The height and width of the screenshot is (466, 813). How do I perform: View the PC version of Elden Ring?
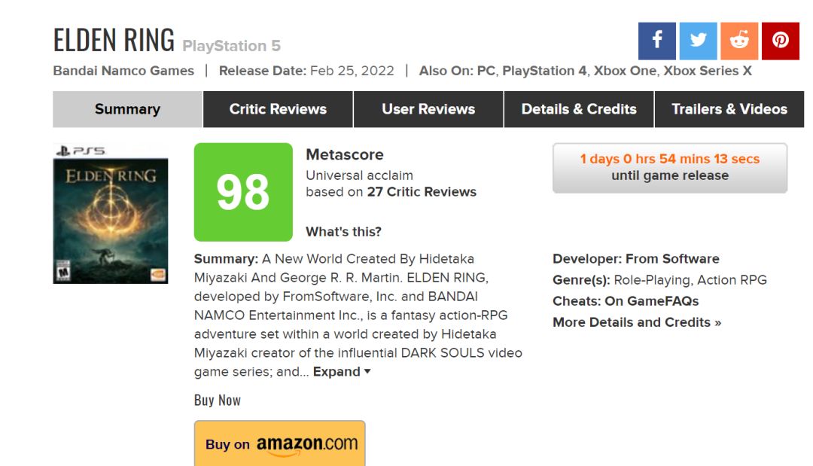click(486, 71)
